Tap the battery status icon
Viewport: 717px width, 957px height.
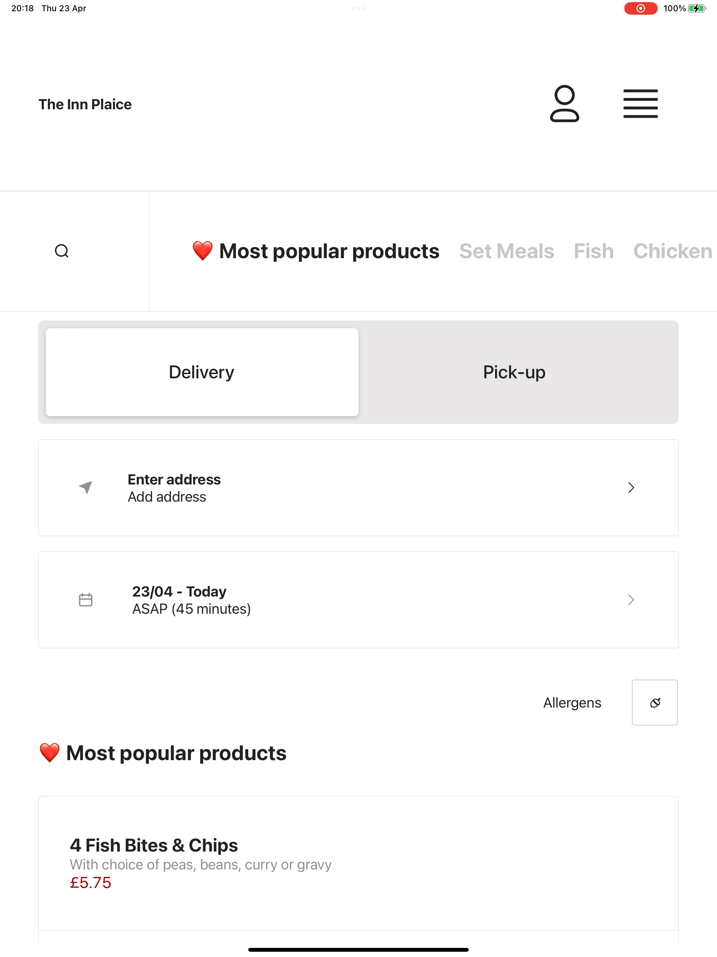click(x=697, y=8)
